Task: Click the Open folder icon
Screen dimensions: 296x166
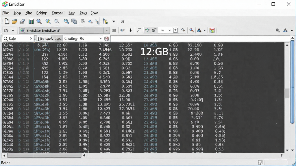Action: coord(14,21)
